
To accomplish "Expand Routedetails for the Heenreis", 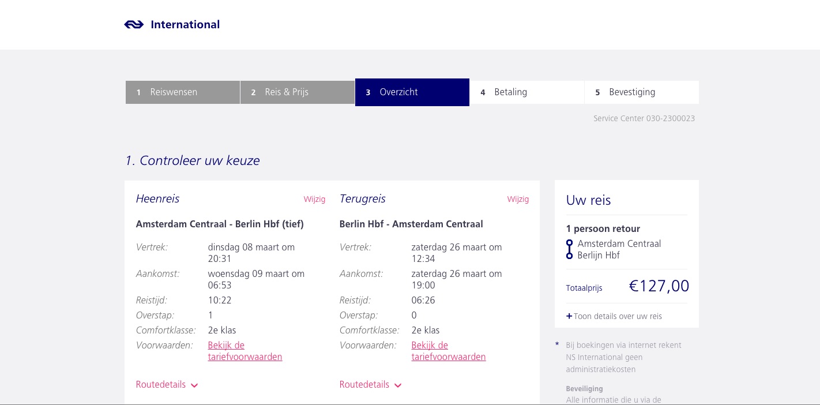I will (x=161, y=385).
